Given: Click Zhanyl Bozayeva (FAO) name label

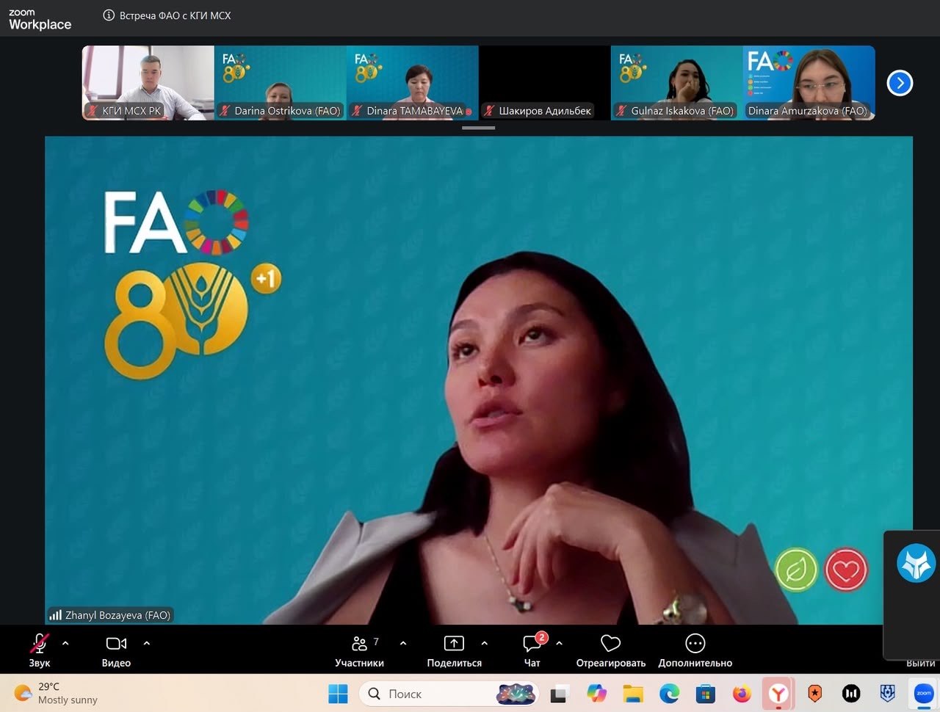Looking at the screenshot, I should coord(117,615).
